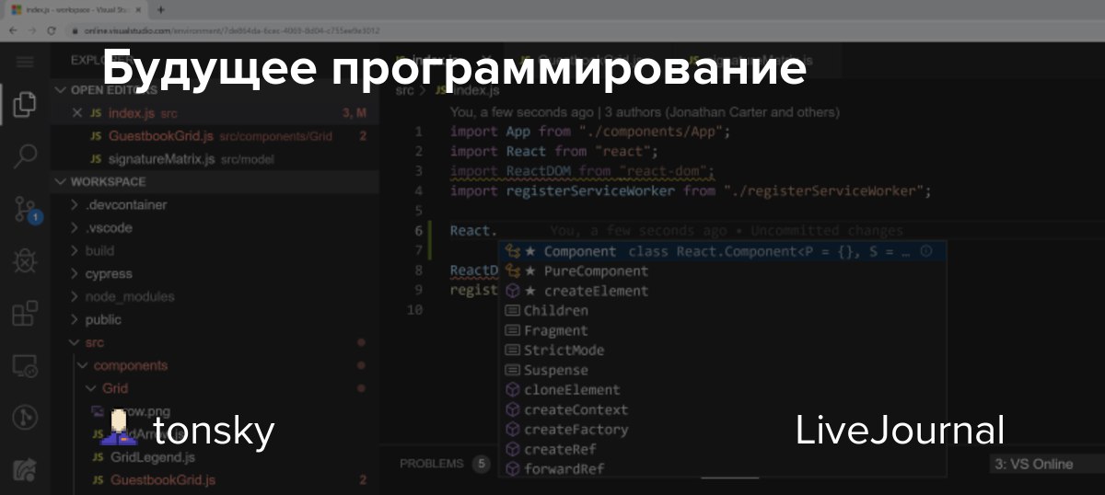Show details info icon on Component suggestion
The height and width of the screenshot is (495, 1105).
click(926, 250)
